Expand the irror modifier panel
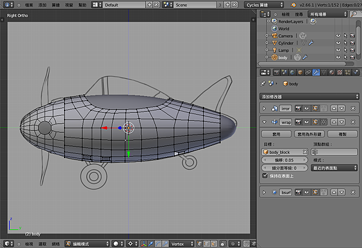The width and height of the screenshot is (362, 248). click(x=264, y=108)
